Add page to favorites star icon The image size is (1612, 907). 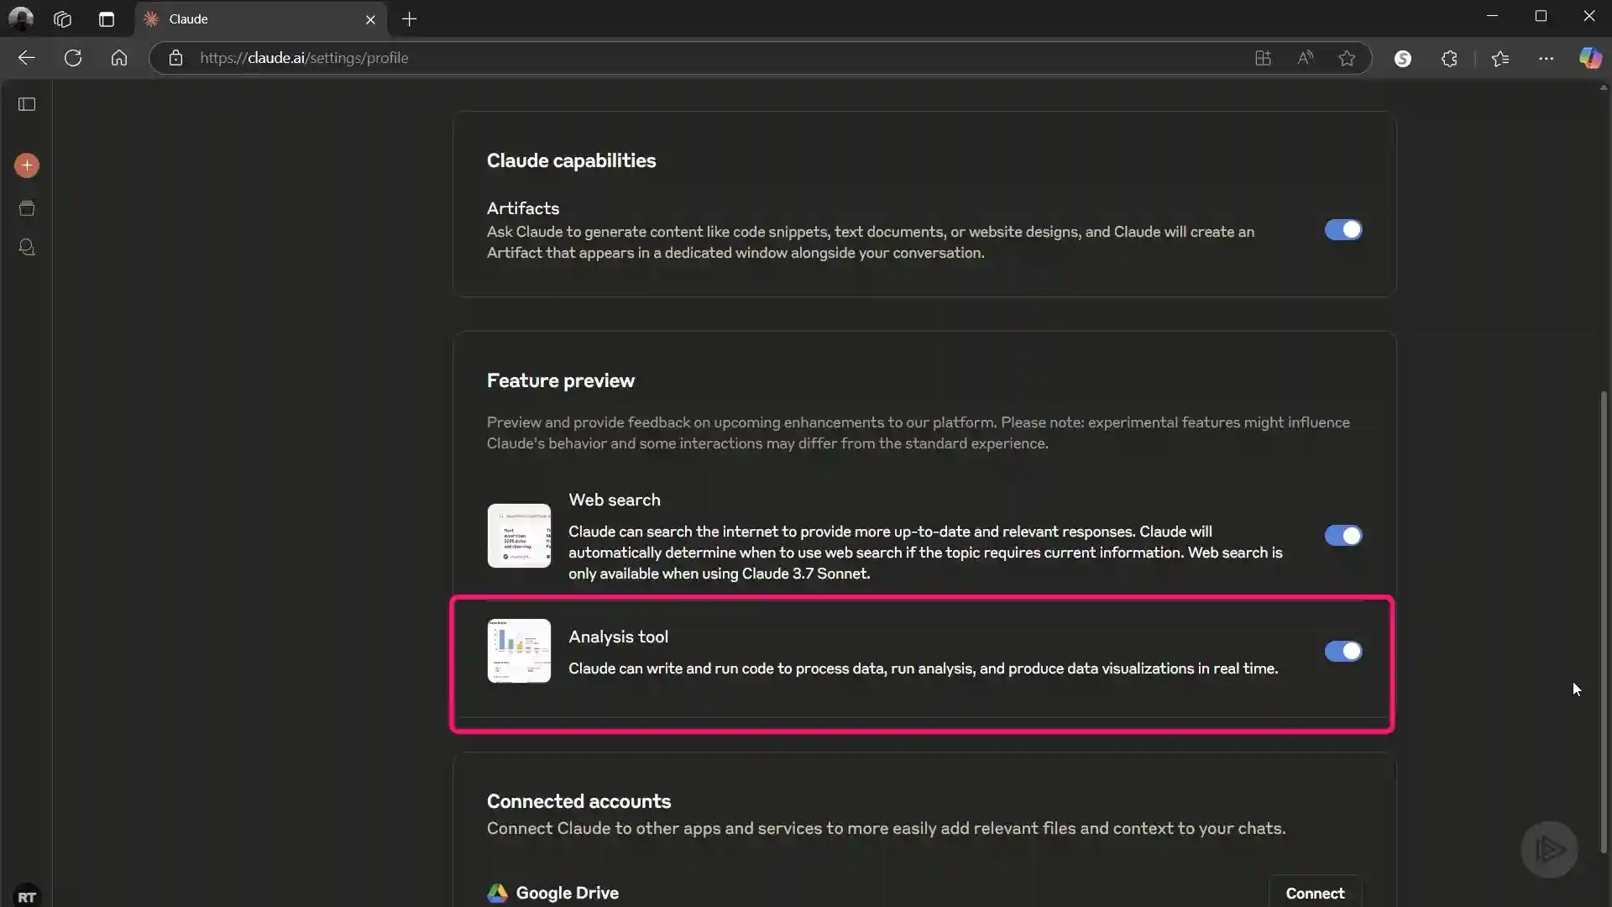1347,58
